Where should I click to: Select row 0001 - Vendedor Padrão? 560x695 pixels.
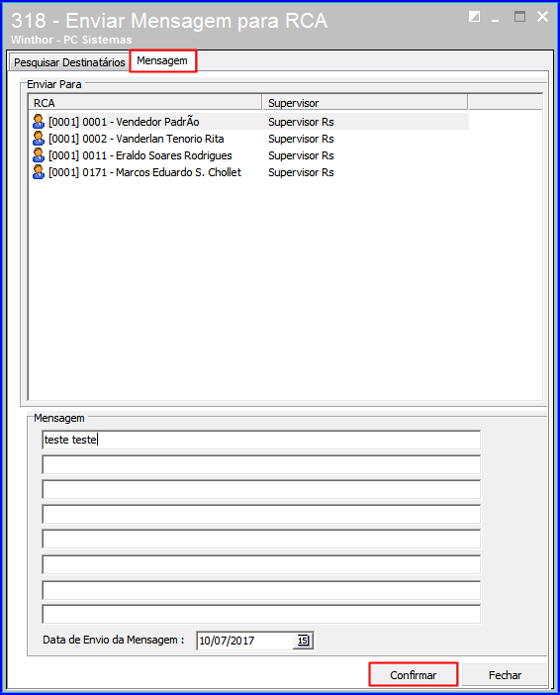[249, 122]
